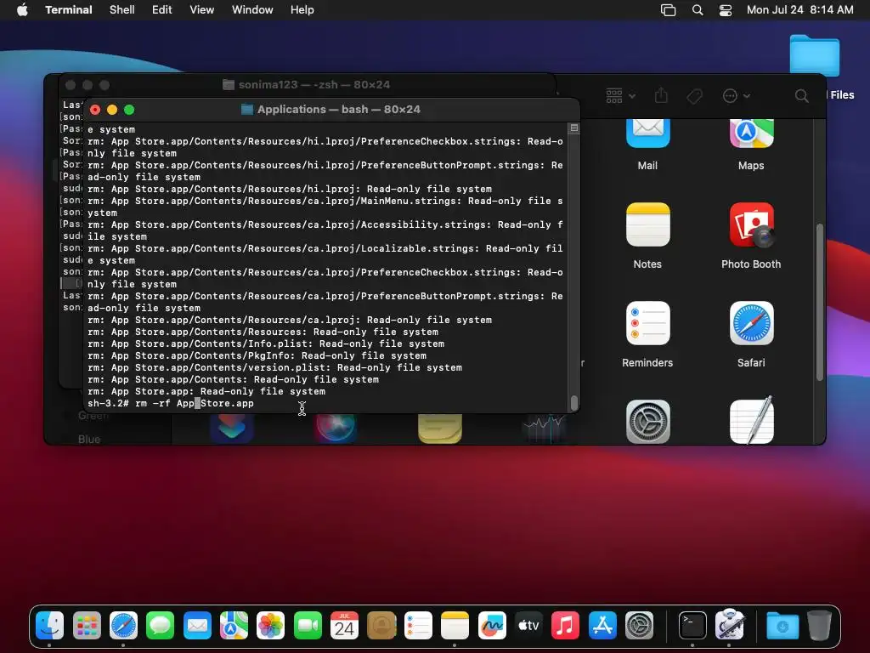The width and height of the screenshot is (870, 653).
Task: Click the screen mirroring icon in menu bar
Action: tap(668, 10)
